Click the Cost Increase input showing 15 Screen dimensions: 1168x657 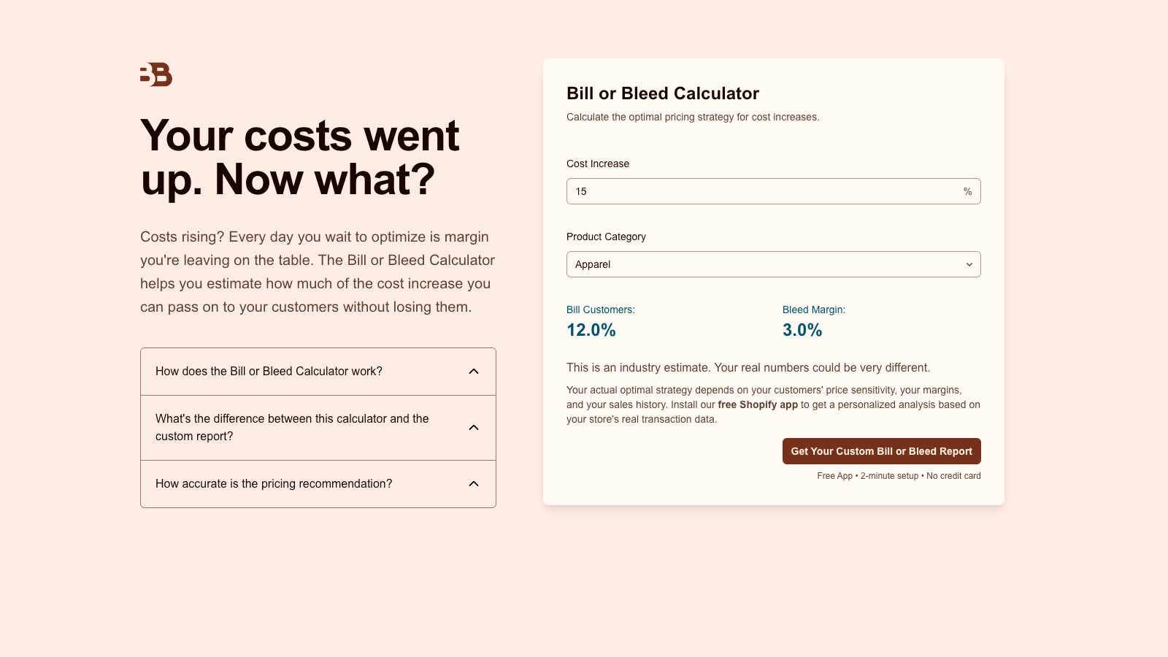[x=759, y=191]
